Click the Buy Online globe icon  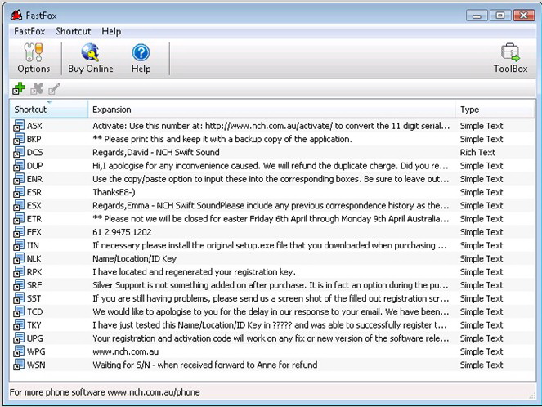[90, 52]
